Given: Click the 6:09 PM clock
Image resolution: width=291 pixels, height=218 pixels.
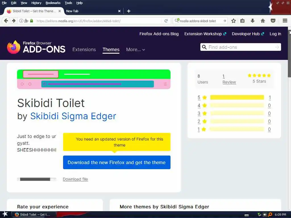Looking at the screenshot, I should [x=280, y=215].
